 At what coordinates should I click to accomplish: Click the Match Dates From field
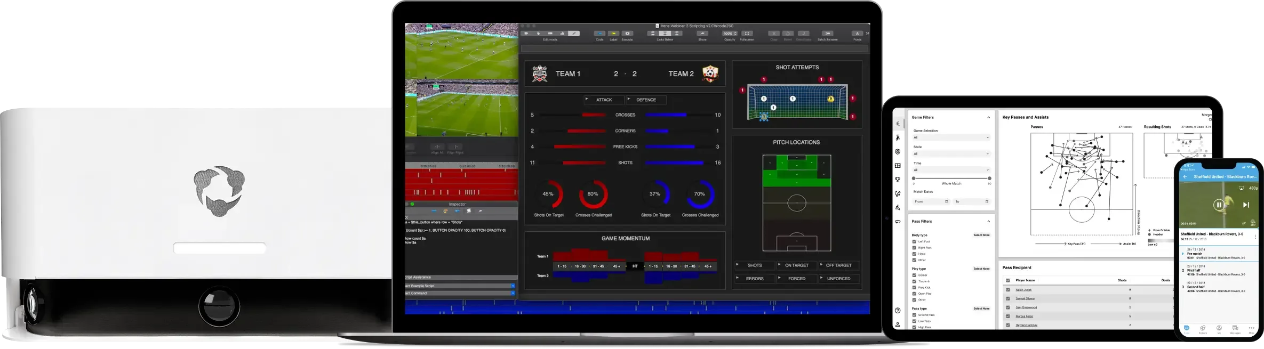pyautogui.click(x=931, y=201)
